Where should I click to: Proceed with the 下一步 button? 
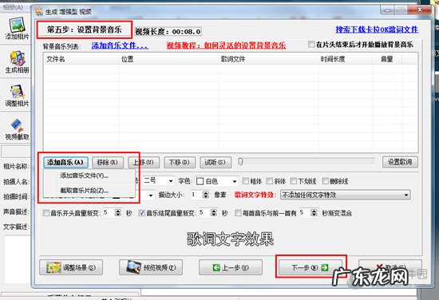310,267
